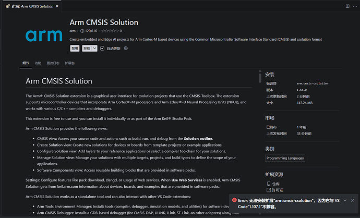Viewport: 360px width, 218px height.
Task: Open the 许可证 license link
Action: click(278, 190)
